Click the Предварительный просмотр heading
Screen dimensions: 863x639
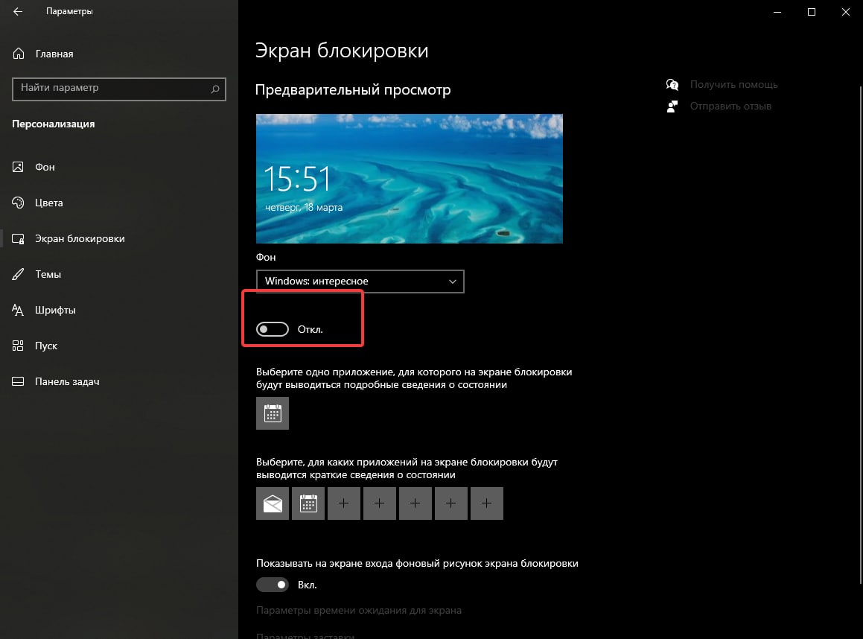353,89
